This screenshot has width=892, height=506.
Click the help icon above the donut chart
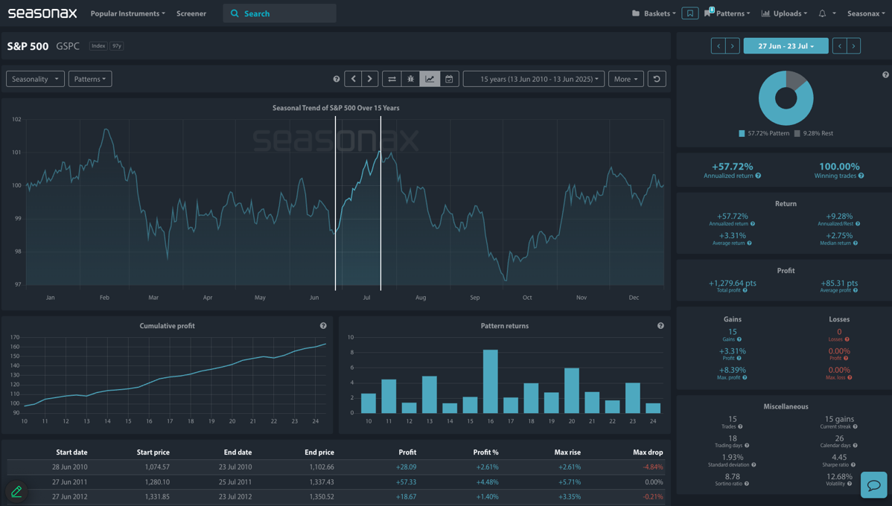885,74
